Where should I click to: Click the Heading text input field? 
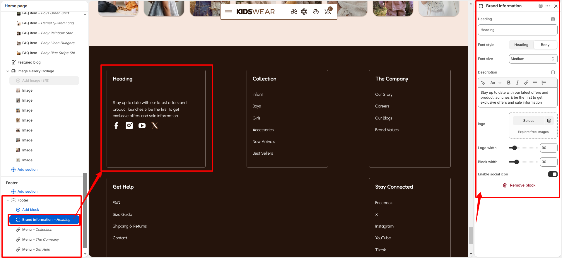pos(517,30)
